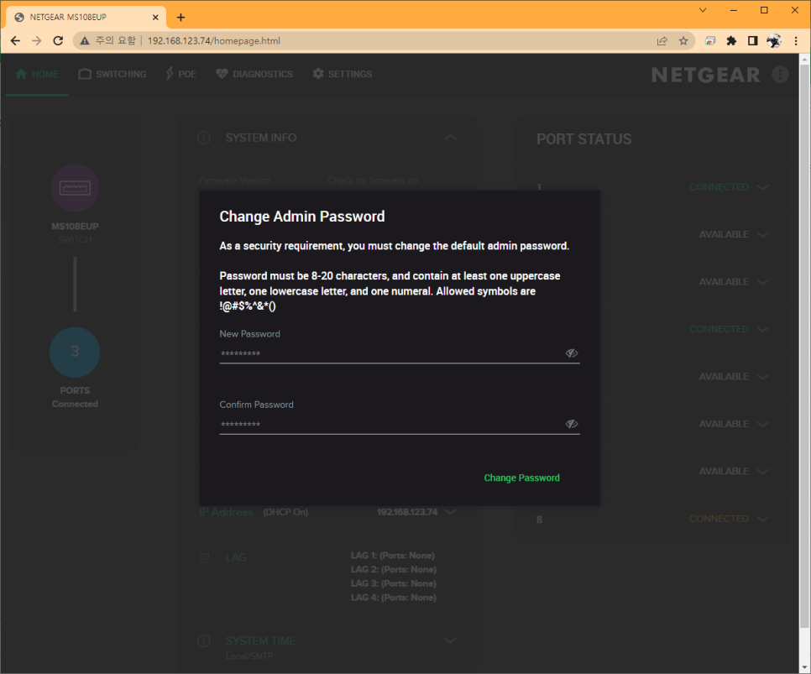The image size is (811, 674).
Task: Show the New Password text
Action: pos(571,353)
